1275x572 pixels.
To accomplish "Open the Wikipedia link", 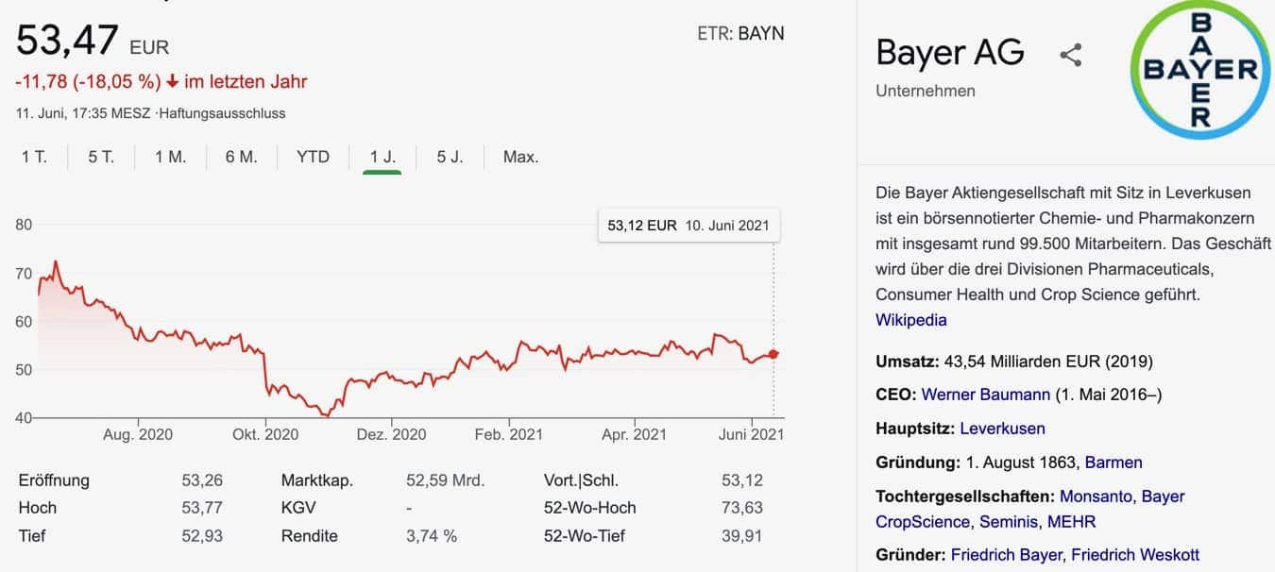I will click(911, 320).
